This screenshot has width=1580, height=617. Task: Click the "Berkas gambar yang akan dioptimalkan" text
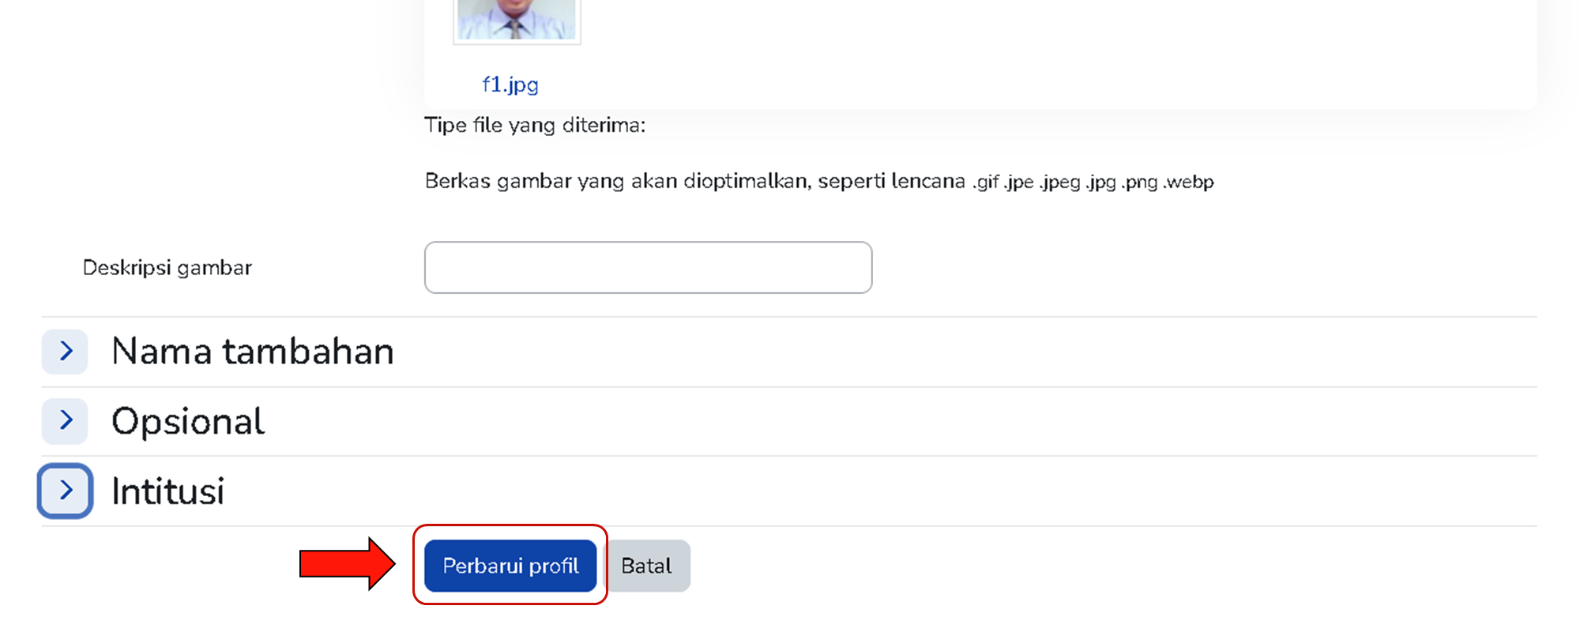point(695,182)
